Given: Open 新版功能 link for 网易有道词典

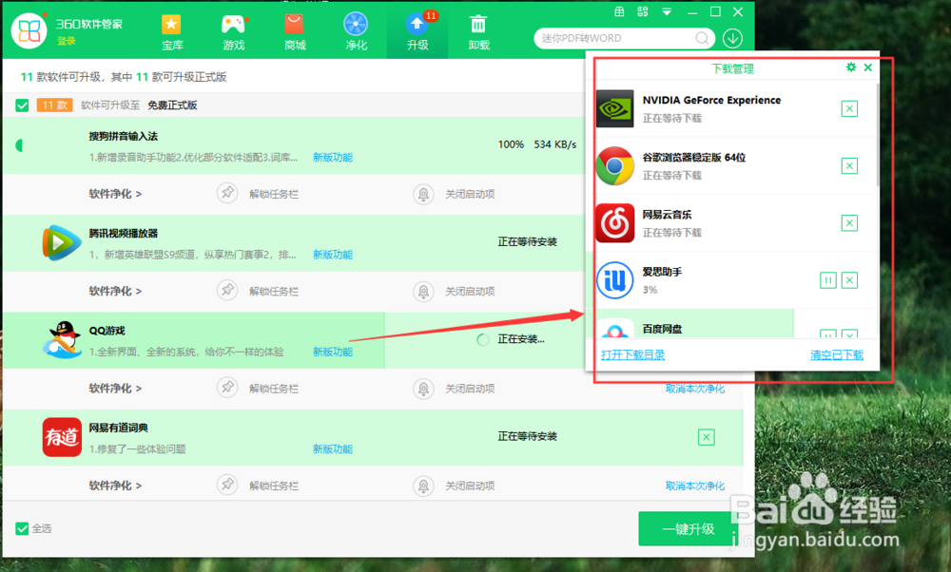Looking at the screenshot, I should coord(332,449).
